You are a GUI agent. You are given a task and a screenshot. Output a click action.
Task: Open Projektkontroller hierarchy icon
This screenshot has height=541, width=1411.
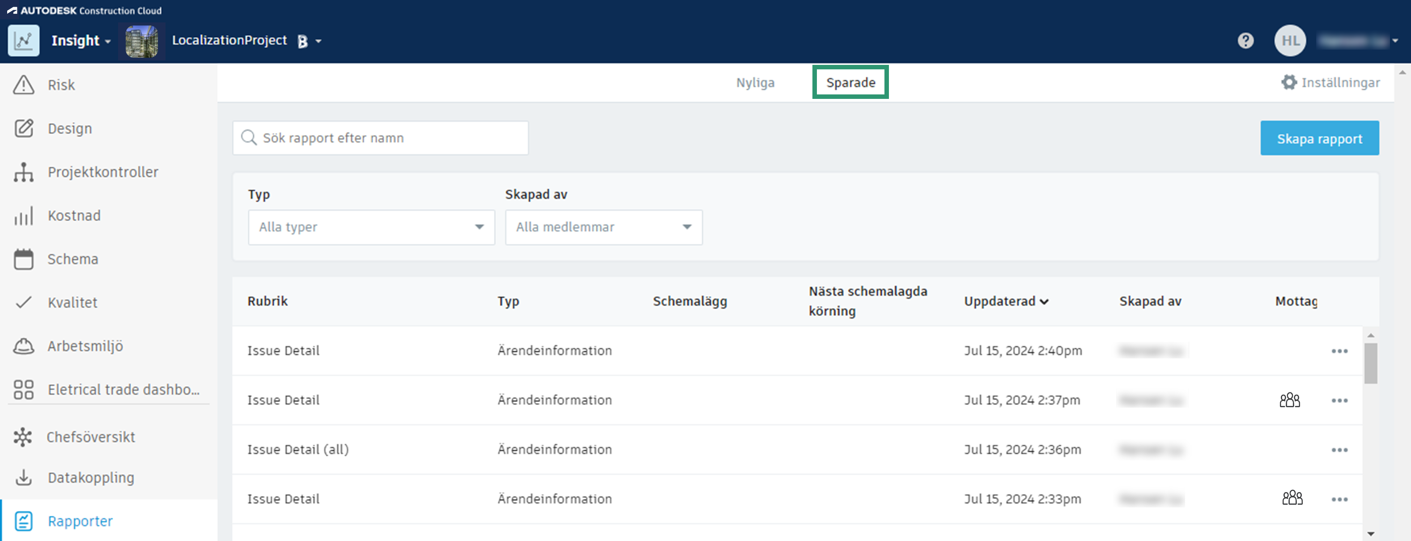pyautogui.click(x=24, y=172)
